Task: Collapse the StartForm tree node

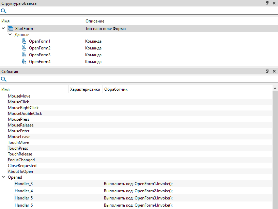Action: pos(3,29)
